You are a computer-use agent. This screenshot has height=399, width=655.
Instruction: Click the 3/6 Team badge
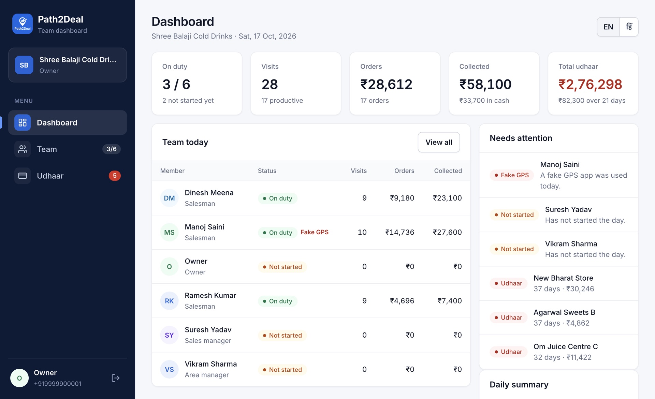[112, 149]
